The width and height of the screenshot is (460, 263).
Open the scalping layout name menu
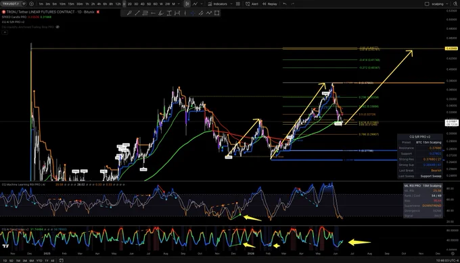[438, 4]
